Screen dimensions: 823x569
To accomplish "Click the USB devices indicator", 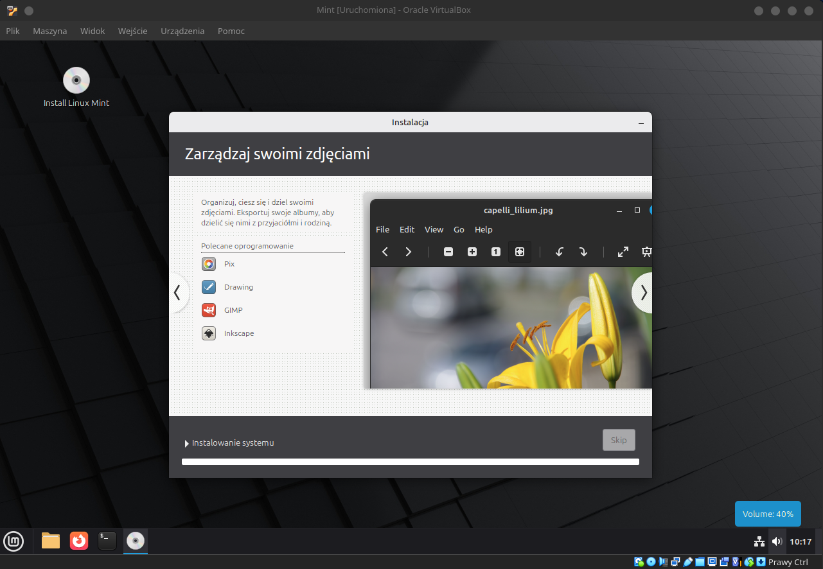I will 687,562.
